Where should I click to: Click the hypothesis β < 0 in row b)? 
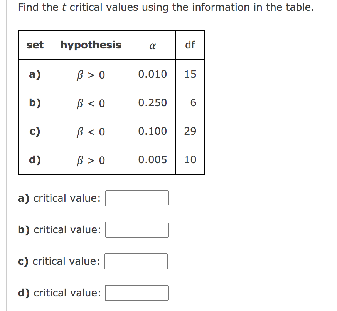91,103
